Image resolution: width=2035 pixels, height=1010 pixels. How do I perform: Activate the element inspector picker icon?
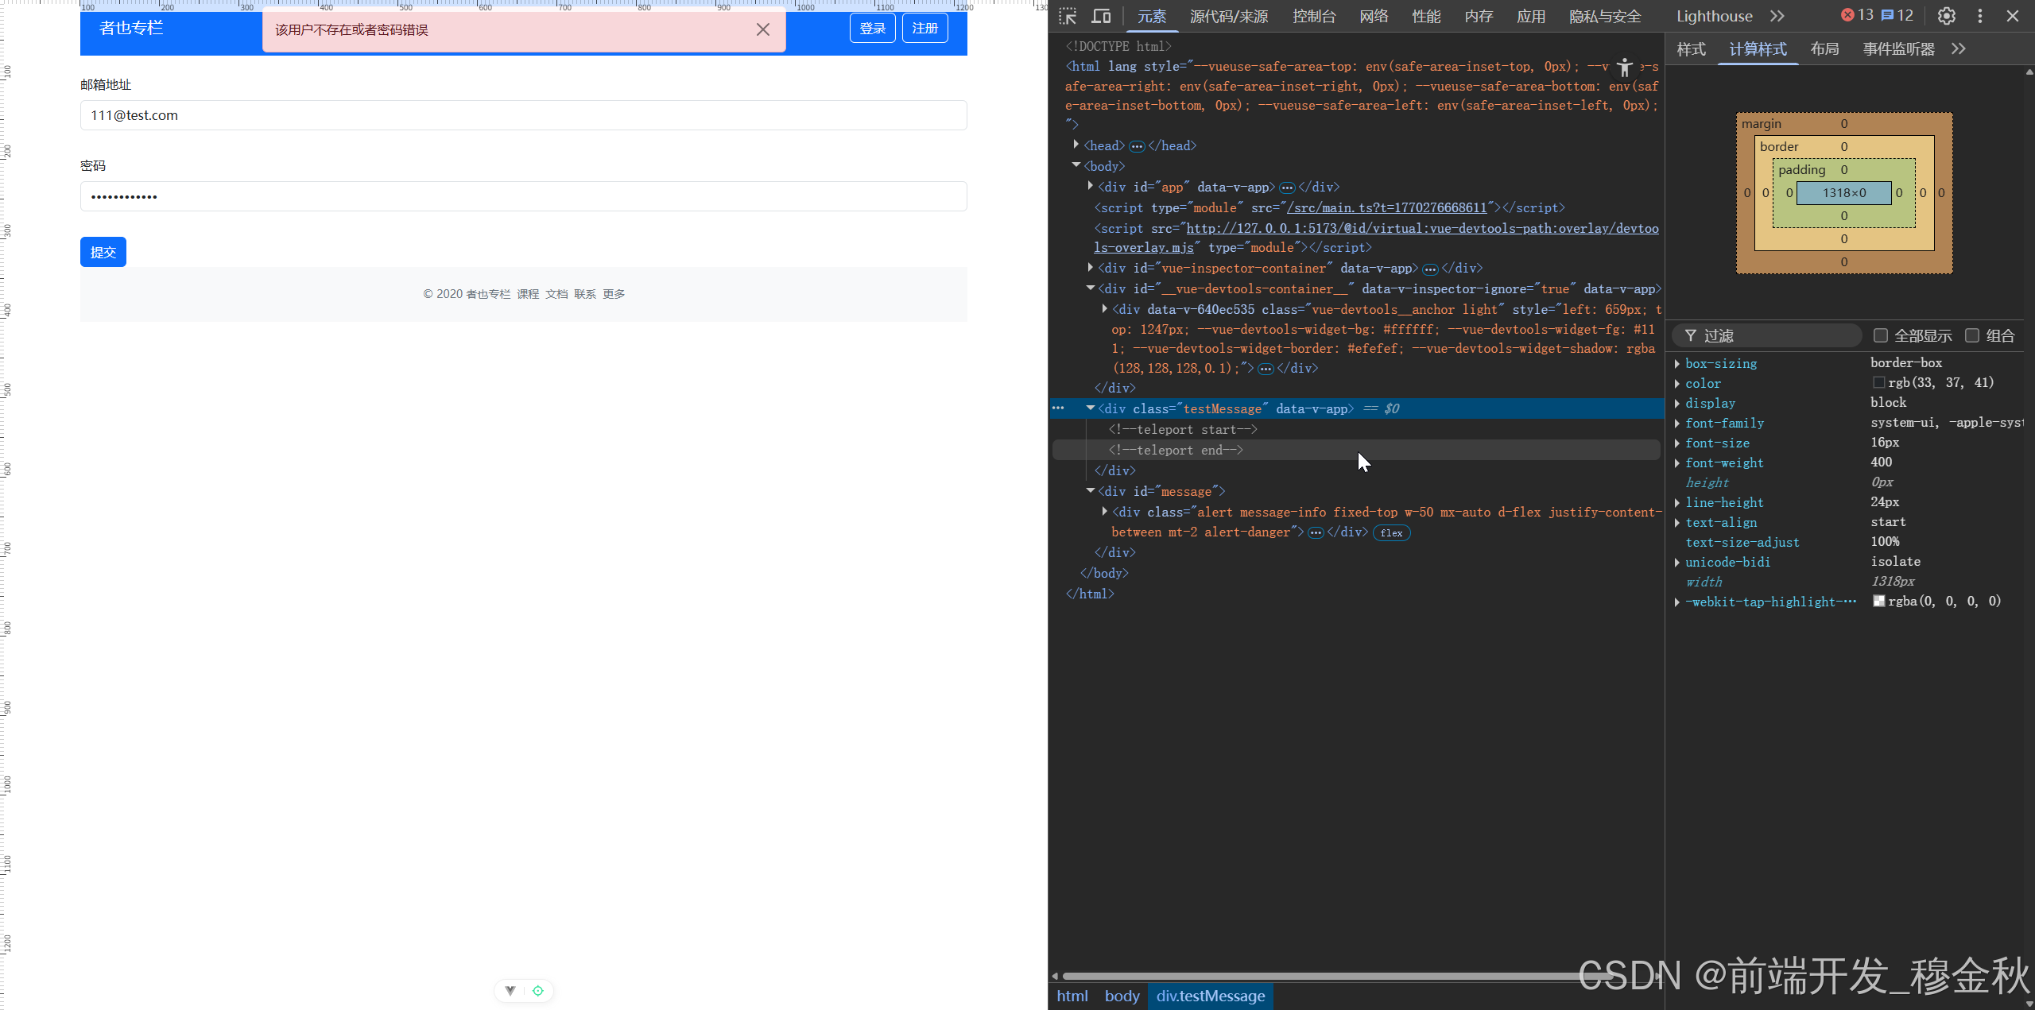pyautogui.click(x=1068, y=16)
